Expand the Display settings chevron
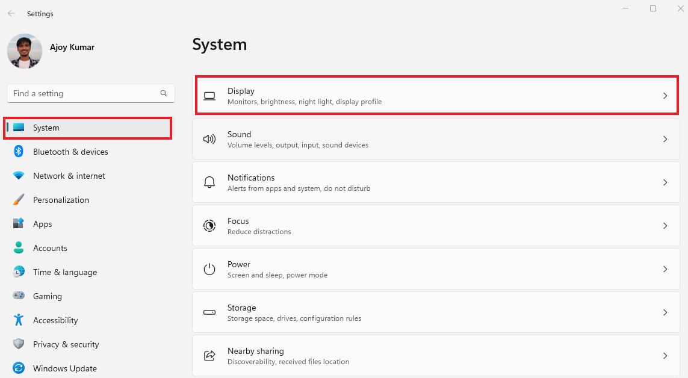This screenshot has width=688, height=378. click(665, 96)
